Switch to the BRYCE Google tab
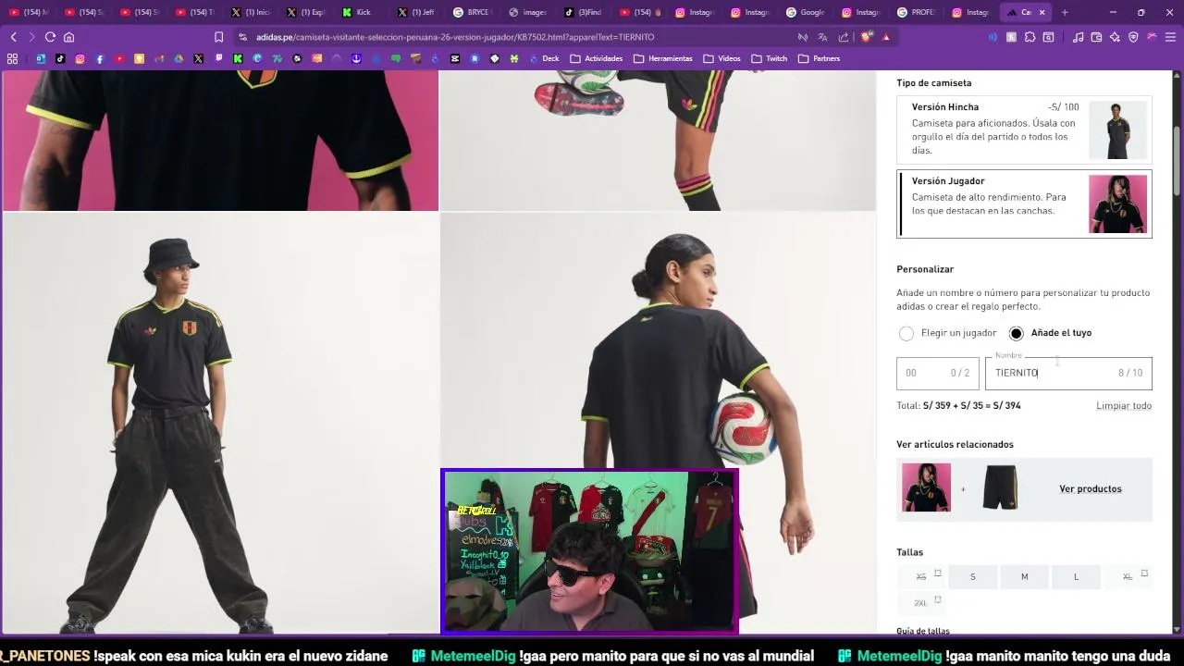The image size is (1184, 666). pyautogui.click(x=472, y=12)
